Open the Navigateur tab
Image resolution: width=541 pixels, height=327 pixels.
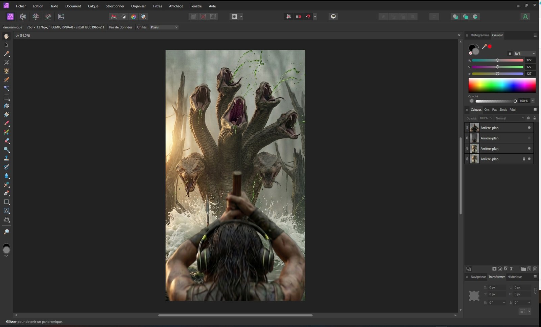tap(478, 277)
